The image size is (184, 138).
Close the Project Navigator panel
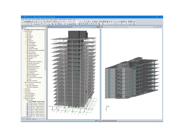coord(45,26)
